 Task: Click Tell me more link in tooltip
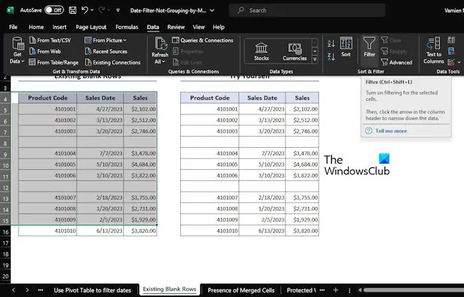click(391, 131)
